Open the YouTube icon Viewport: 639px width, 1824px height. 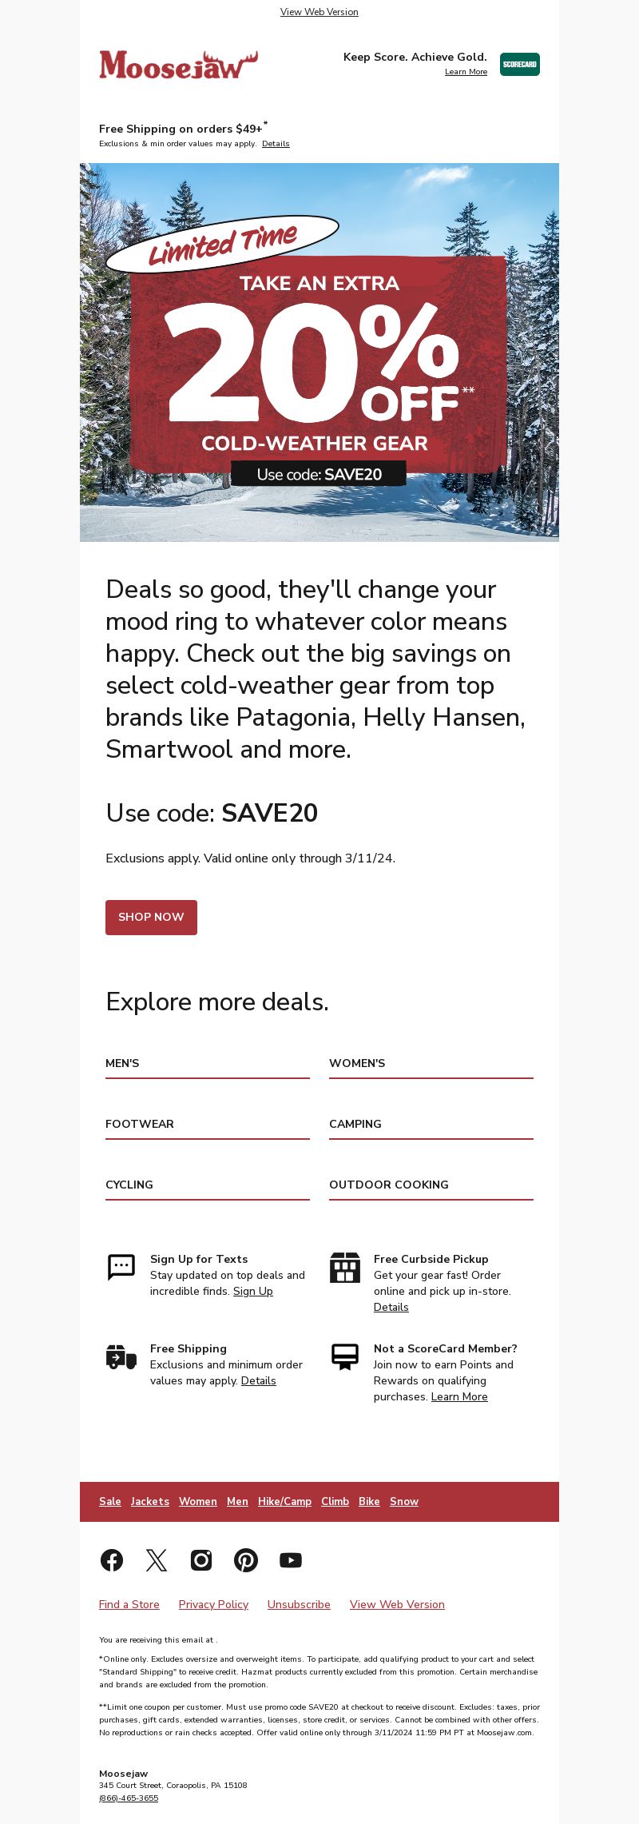click(x=291, y=1559)
